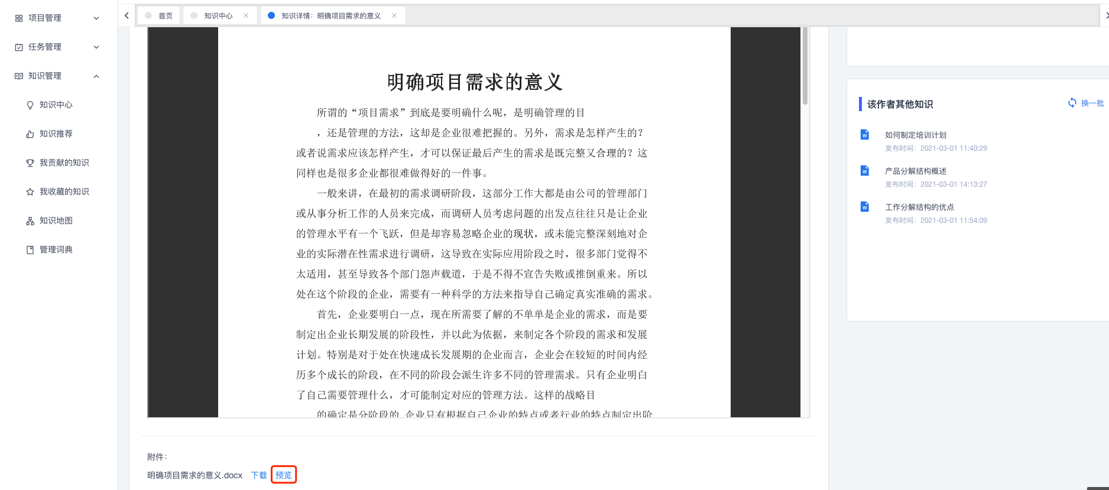Viewport: 1109px width, 490px height.
Task: Click publish time 2021-03-01 11:40:29
Action: [x=954, y=148]
